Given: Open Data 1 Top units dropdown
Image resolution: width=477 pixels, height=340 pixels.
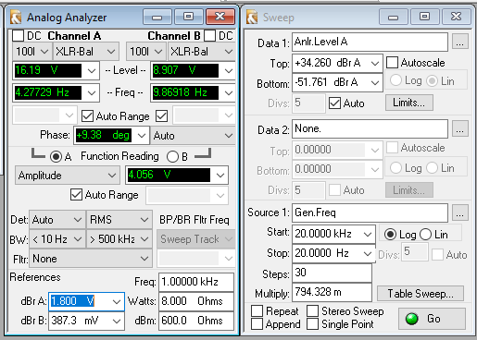Looking at the screenshot, I should (x=375, y=64).
